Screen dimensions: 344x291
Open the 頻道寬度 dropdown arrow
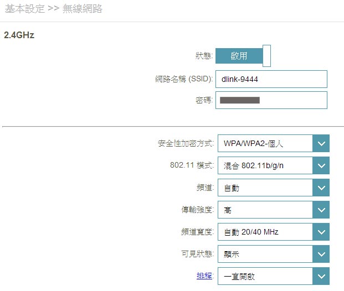pyautogui.click(x=321, y=232)
